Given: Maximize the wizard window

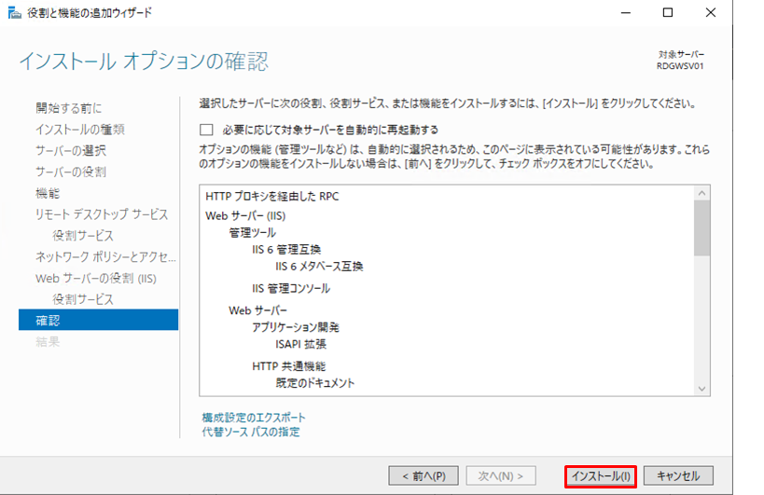Looking at the screenshot, I should pyautogui.click(x=667, y=13).
